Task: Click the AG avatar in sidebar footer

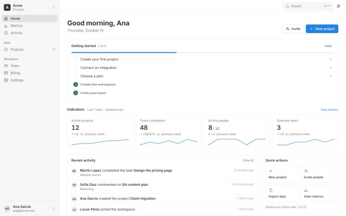Action: pyautogui.click(x=7, y=208)
